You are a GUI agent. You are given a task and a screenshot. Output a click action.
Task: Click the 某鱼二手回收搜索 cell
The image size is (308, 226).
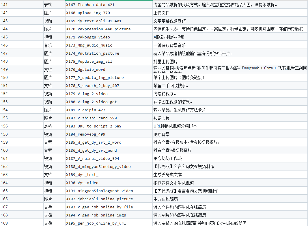pos(230,86)
